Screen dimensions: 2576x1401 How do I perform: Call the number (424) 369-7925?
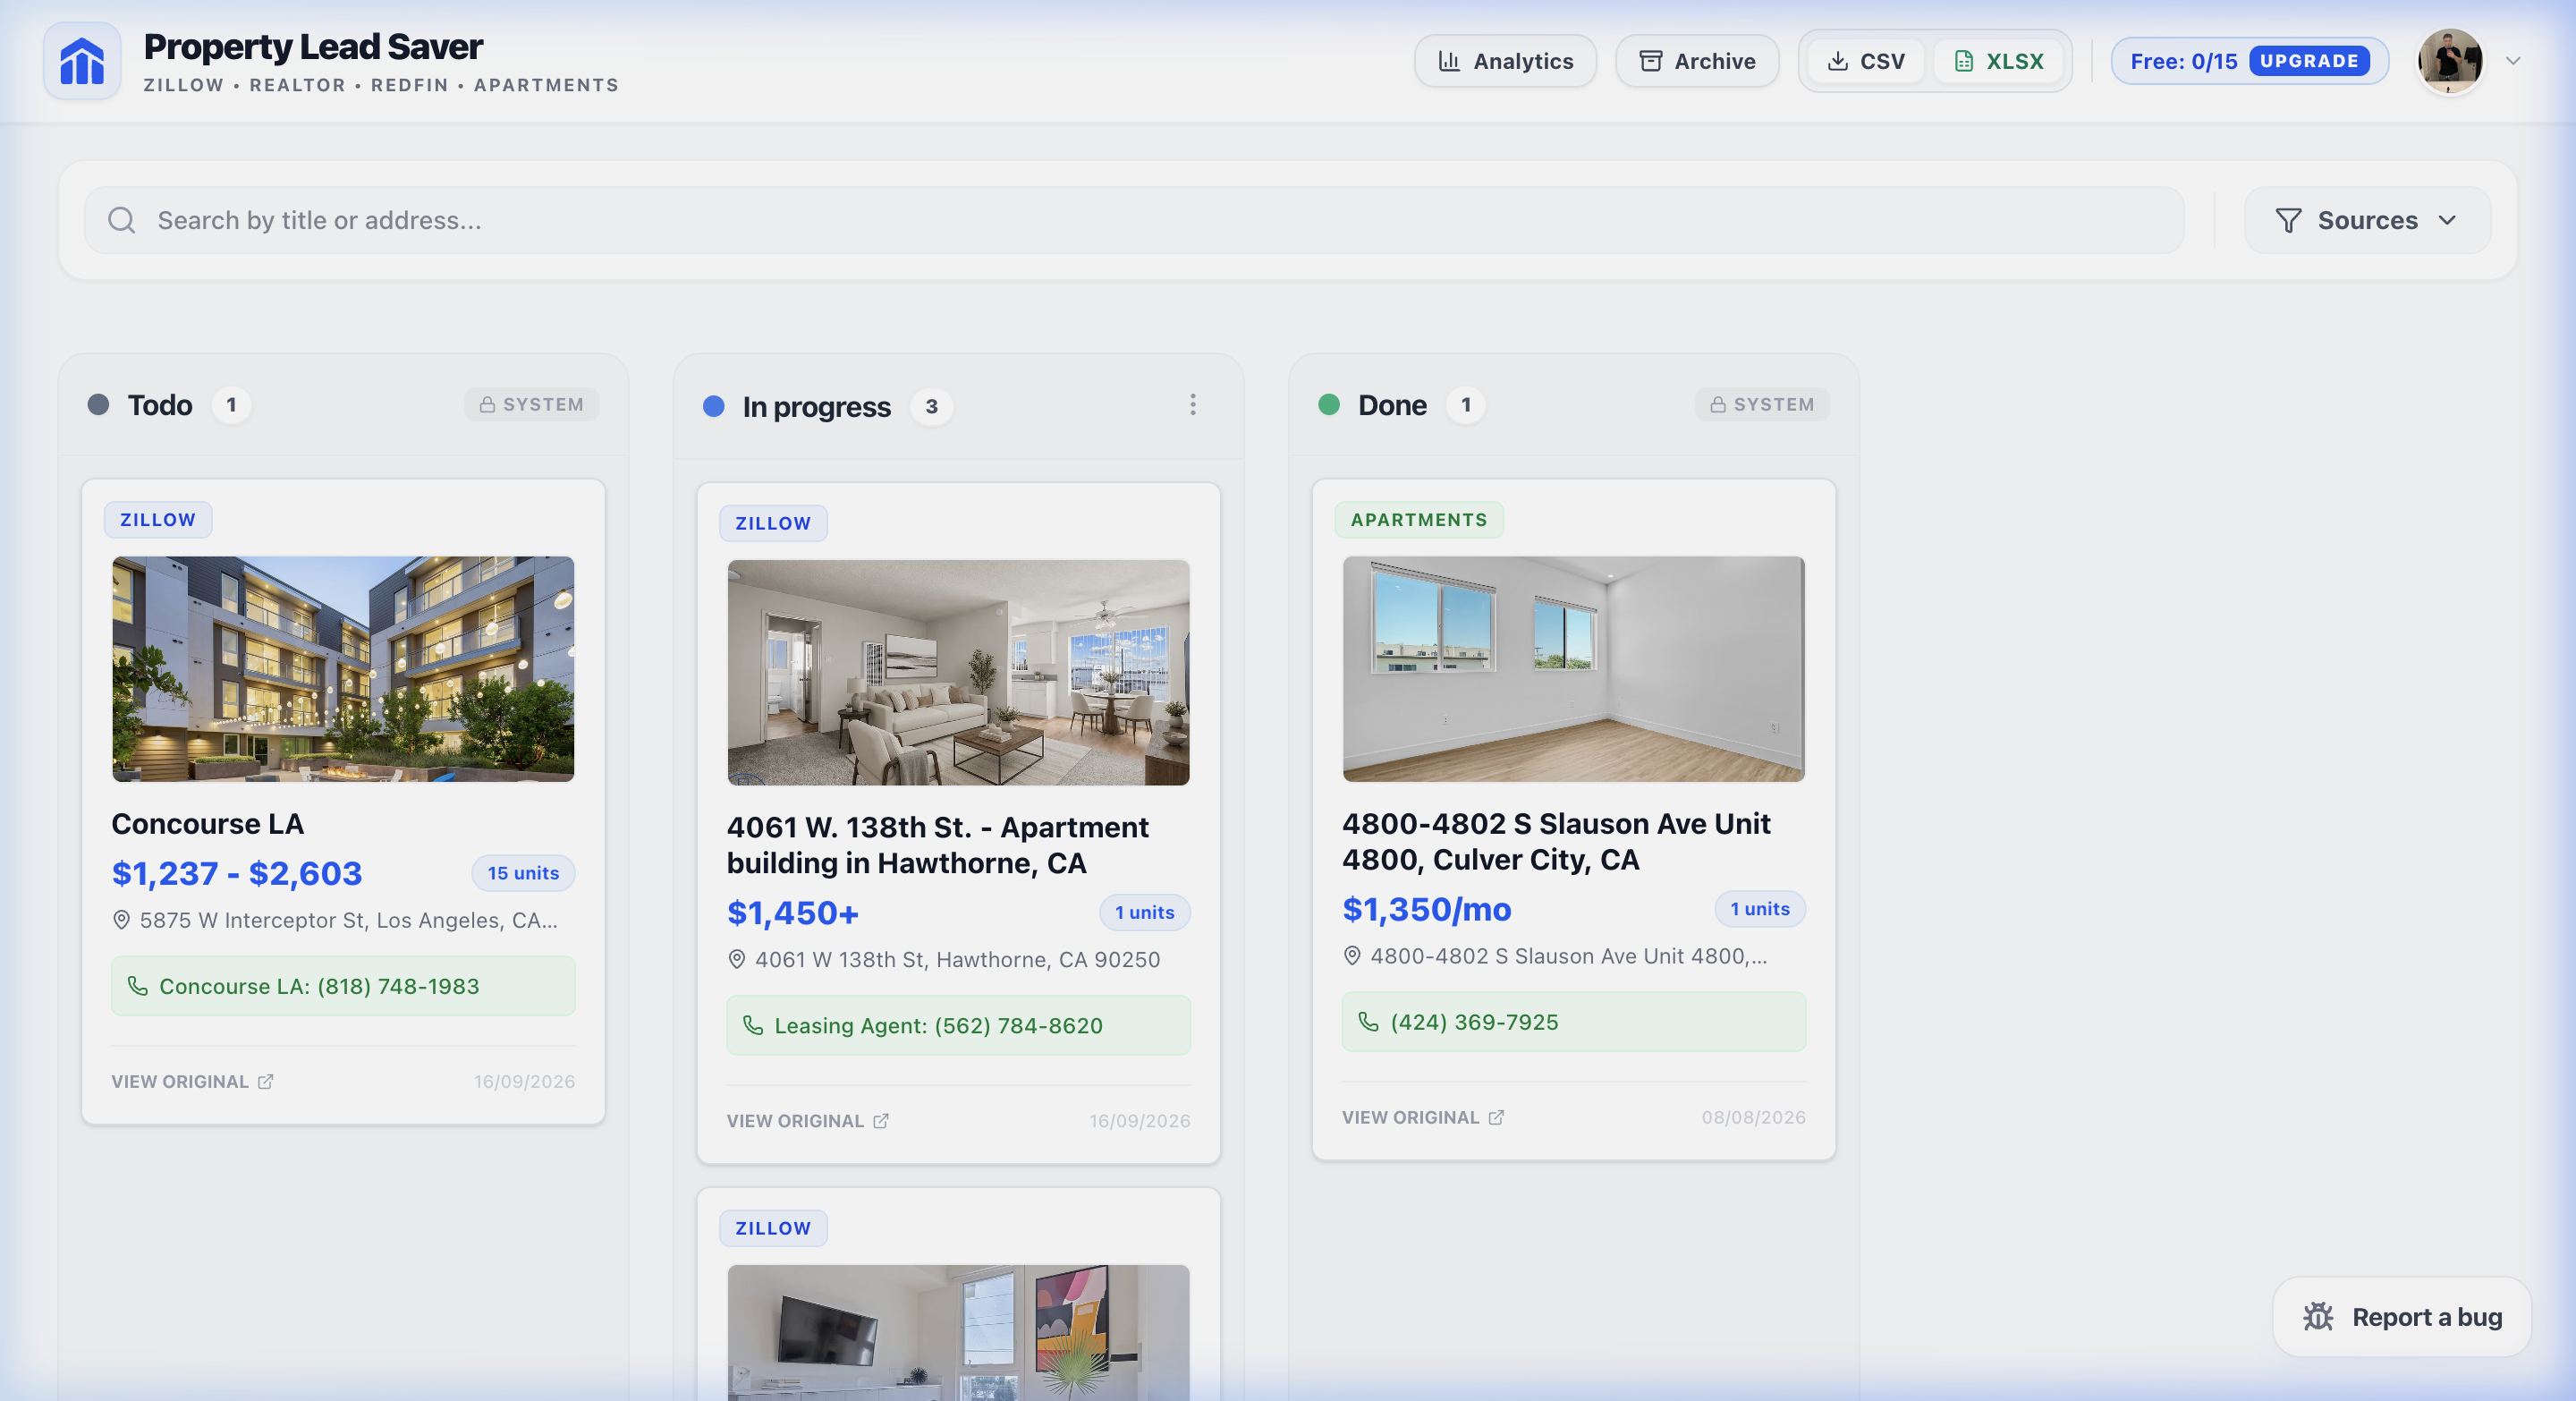(x=1574, y=1022)
